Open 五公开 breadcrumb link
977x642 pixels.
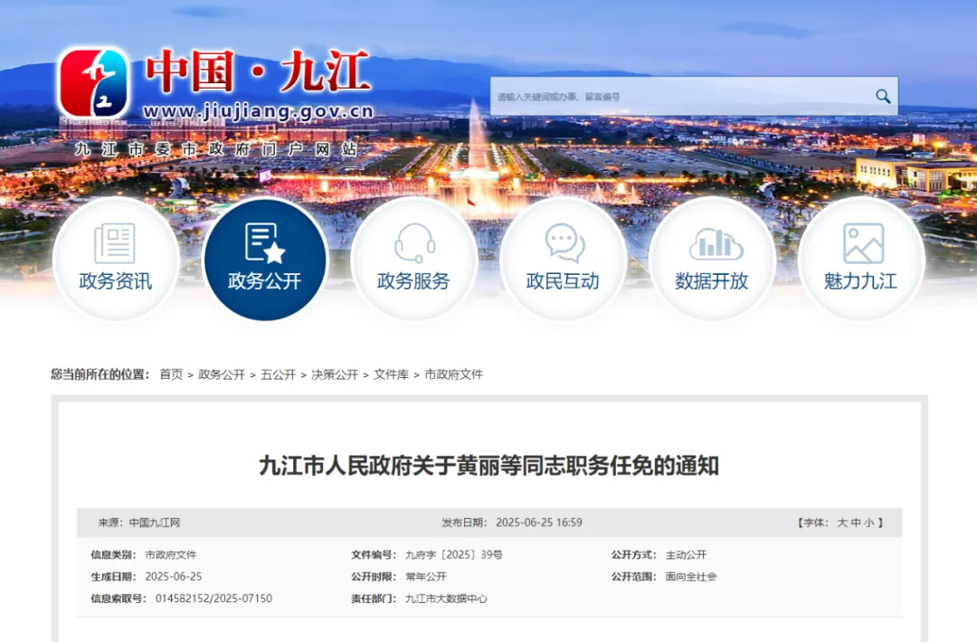coord(278,374)
